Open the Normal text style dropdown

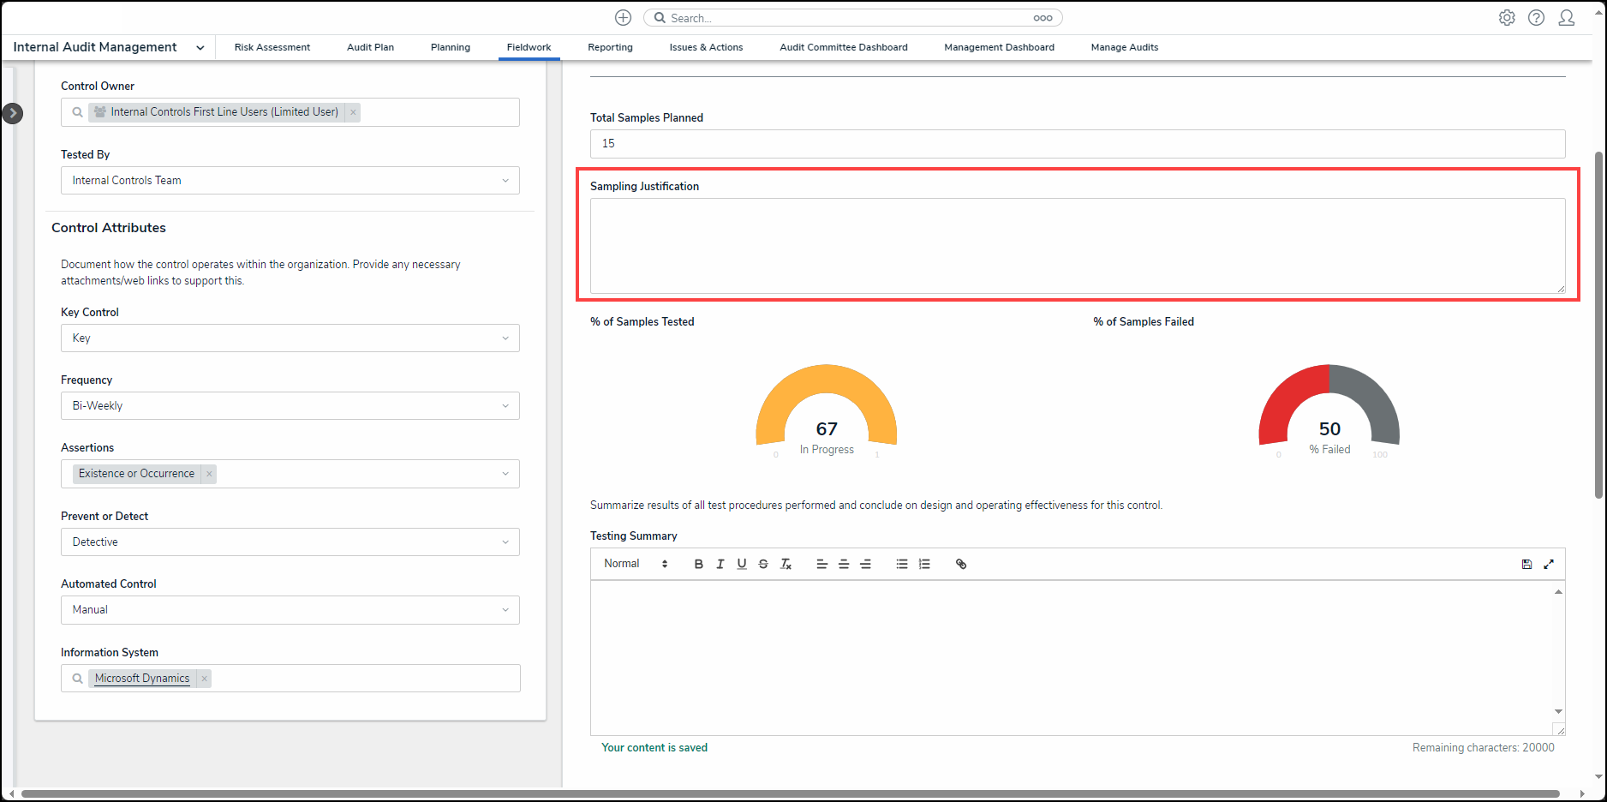[635, 564]
